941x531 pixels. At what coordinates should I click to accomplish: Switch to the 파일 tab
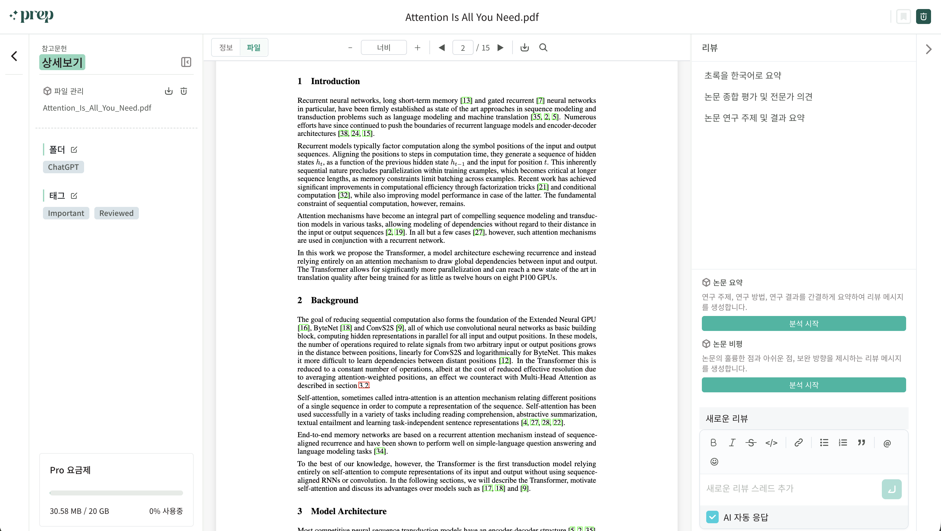point(253,47)
